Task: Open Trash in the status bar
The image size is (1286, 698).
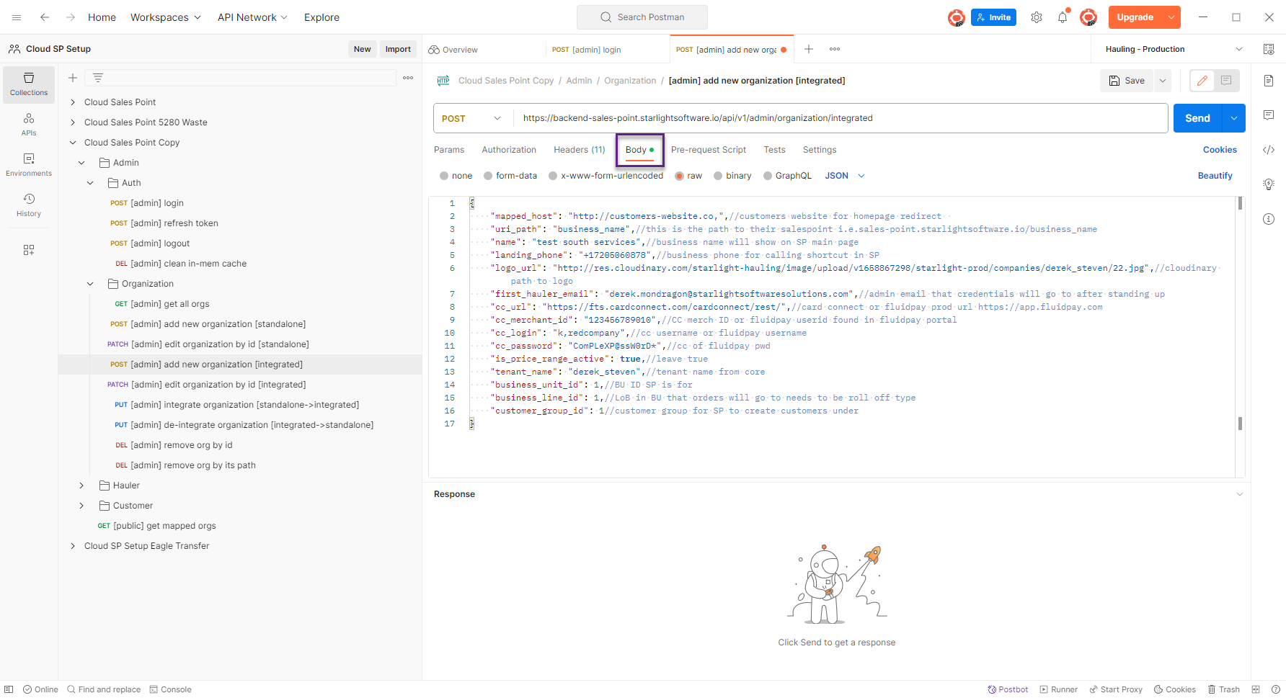Action: (x=1224, y=689)
